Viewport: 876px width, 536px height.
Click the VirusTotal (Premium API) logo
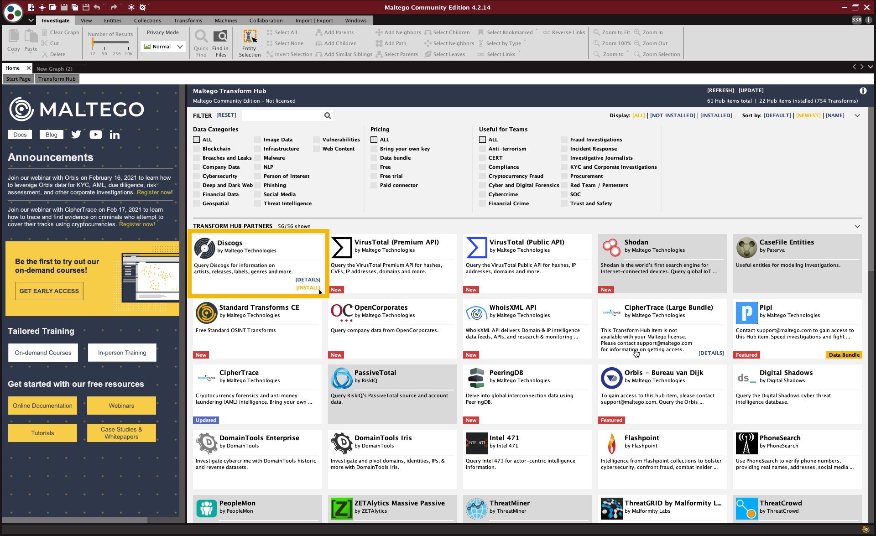[341, 248]
